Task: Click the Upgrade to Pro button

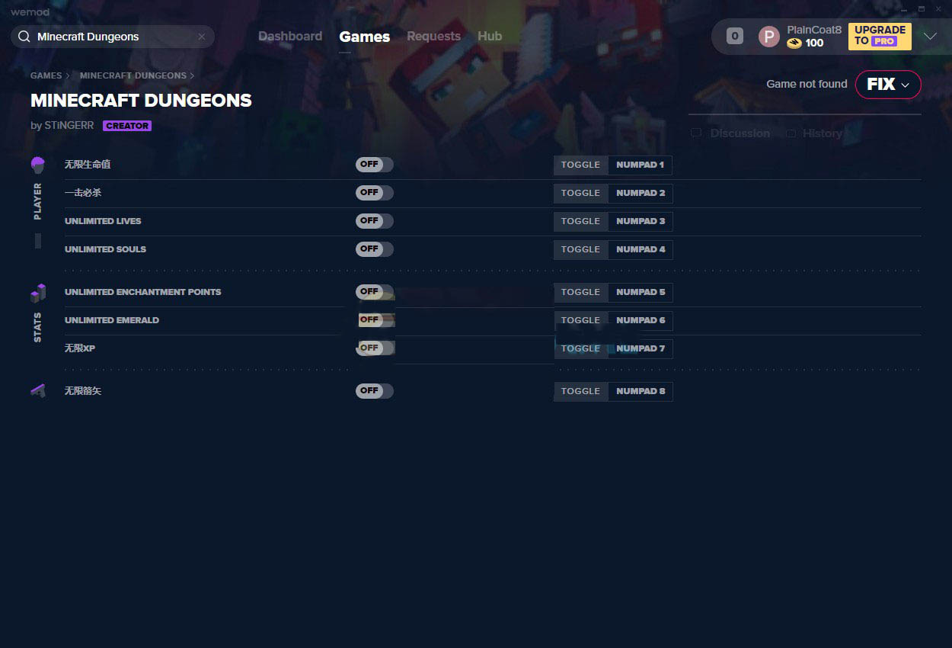Action: pyautogui.click(x=880, y=36)
